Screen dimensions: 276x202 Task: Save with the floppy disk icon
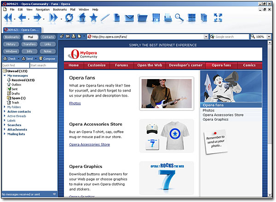(156, 18)
